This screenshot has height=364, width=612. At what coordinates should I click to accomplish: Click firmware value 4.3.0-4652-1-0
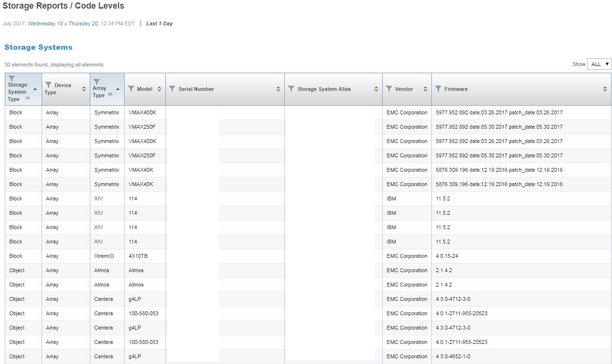point(453,356)
